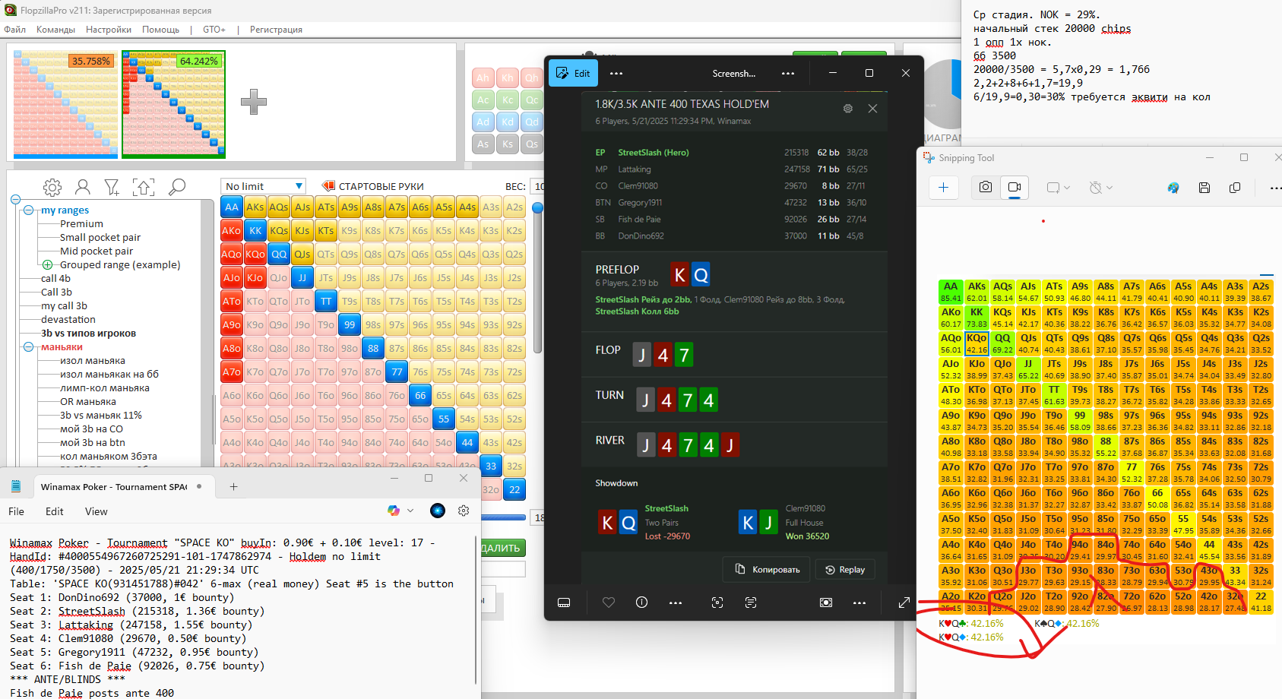Switch Snipping Tool to video record mode

(x=1015, y=187)
